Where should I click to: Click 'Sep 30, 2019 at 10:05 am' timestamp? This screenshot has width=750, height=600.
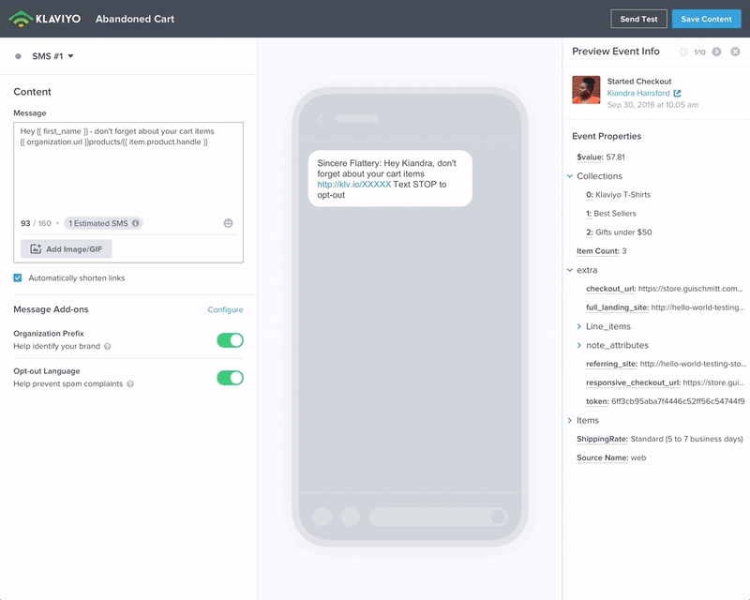click(x=652, y=105)
